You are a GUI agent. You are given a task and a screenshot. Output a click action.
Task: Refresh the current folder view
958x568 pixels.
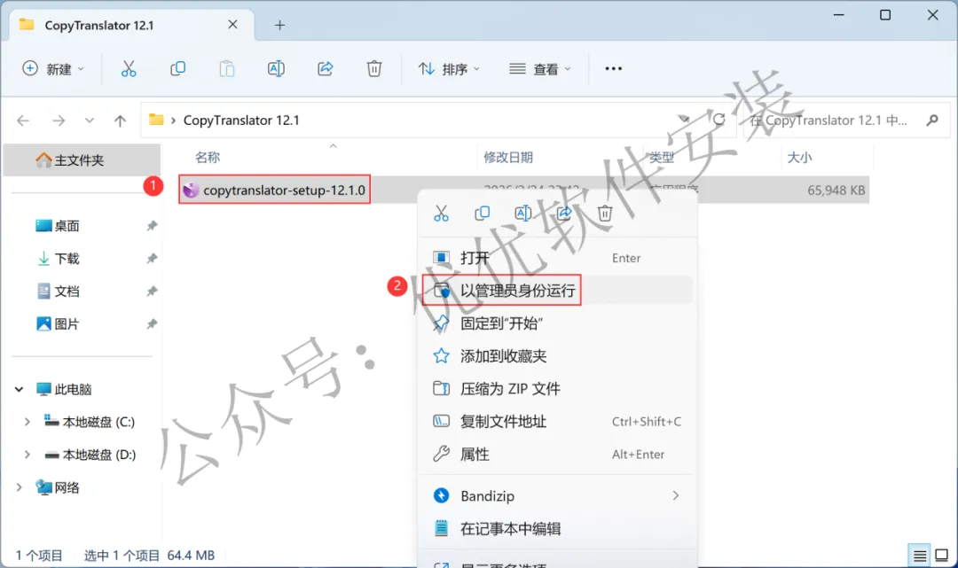pos(719,120)
